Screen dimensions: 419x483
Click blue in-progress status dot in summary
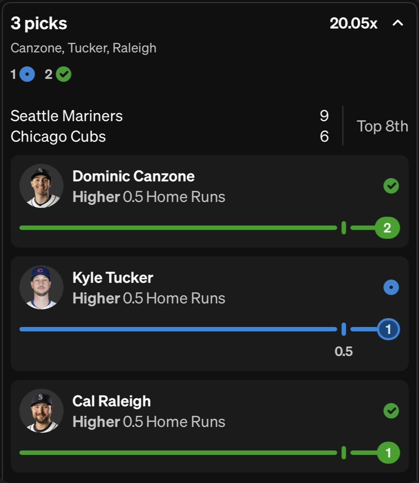coord(27,74)
